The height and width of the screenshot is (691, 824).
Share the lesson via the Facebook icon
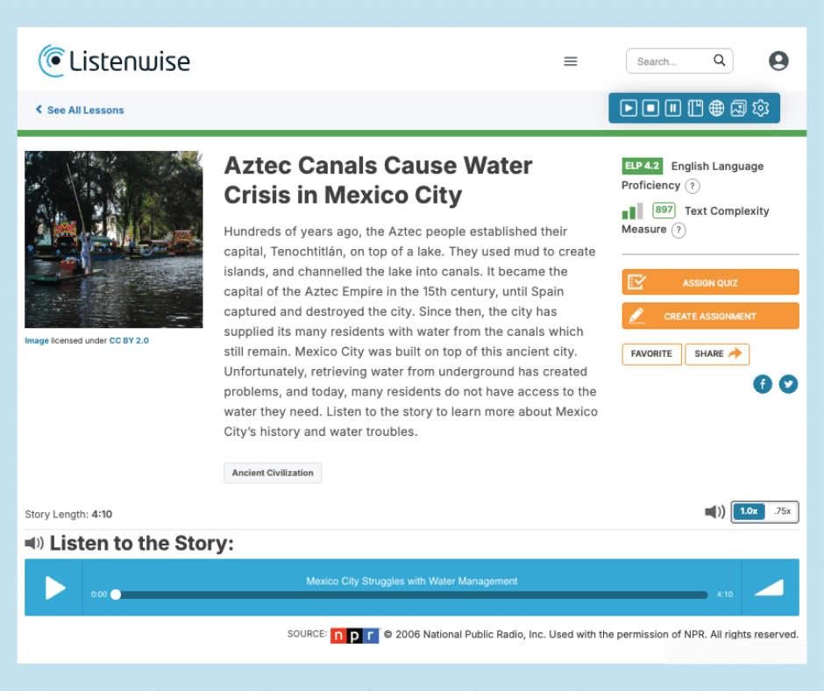[x=763, y=384]
